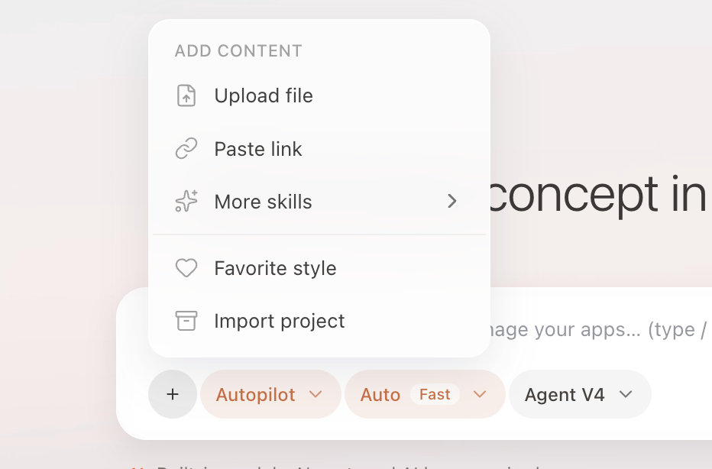Choose More skills menu option
The image size is (712, 469).
(319, 201)
